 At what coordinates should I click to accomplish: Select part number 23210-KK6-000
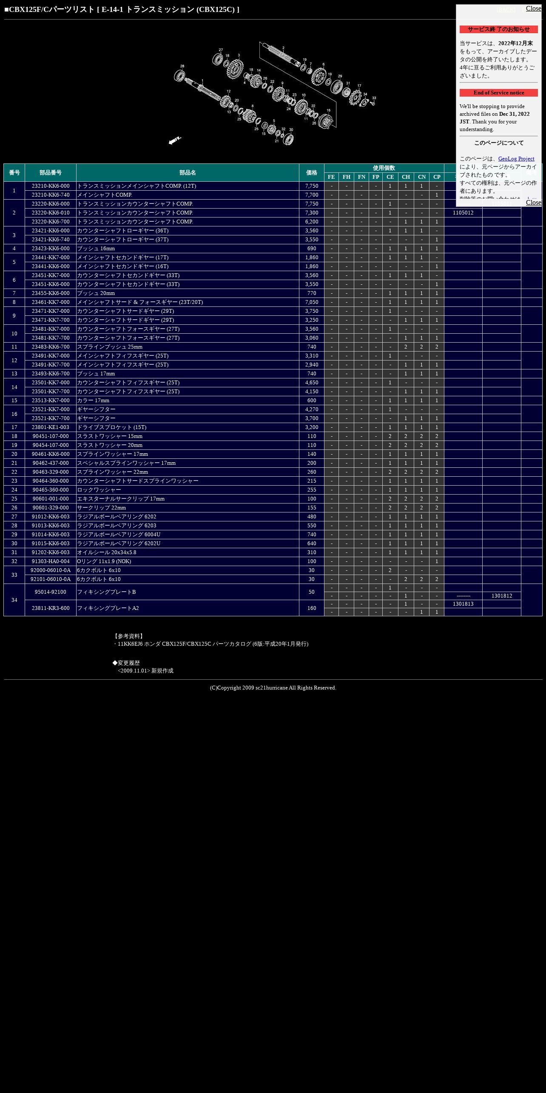click(x=51, y=186)
